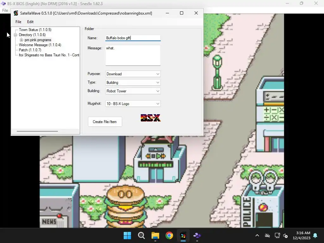
Task: Show hidden icons in the system tray
Action: [x=257, y=235]
